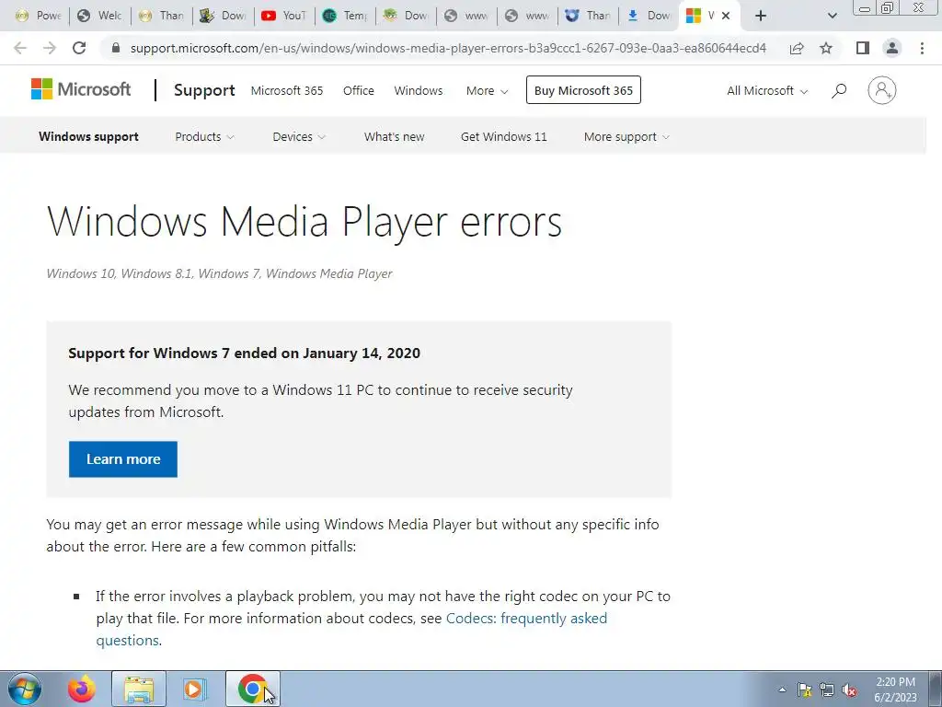Click the Buy Microsoft 365 button
Screen dimensions: 942x707
583,90
